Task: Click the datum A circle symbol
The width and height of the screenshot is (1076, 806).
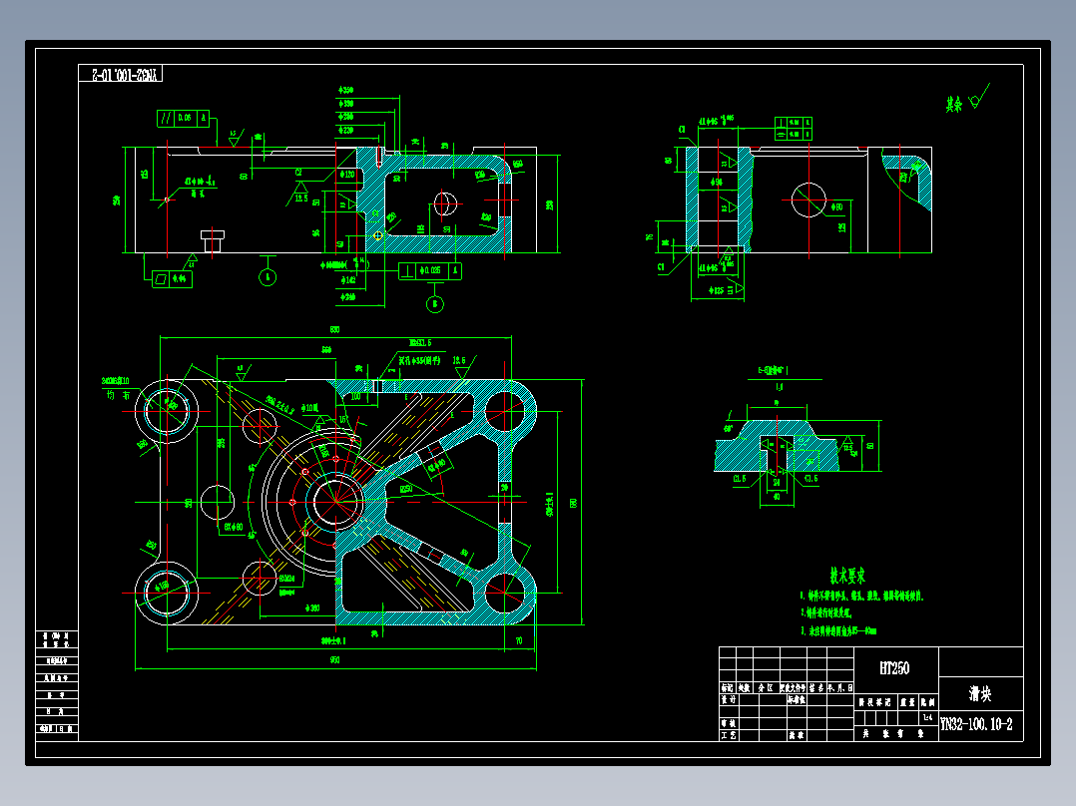Action: pos(268,277)
